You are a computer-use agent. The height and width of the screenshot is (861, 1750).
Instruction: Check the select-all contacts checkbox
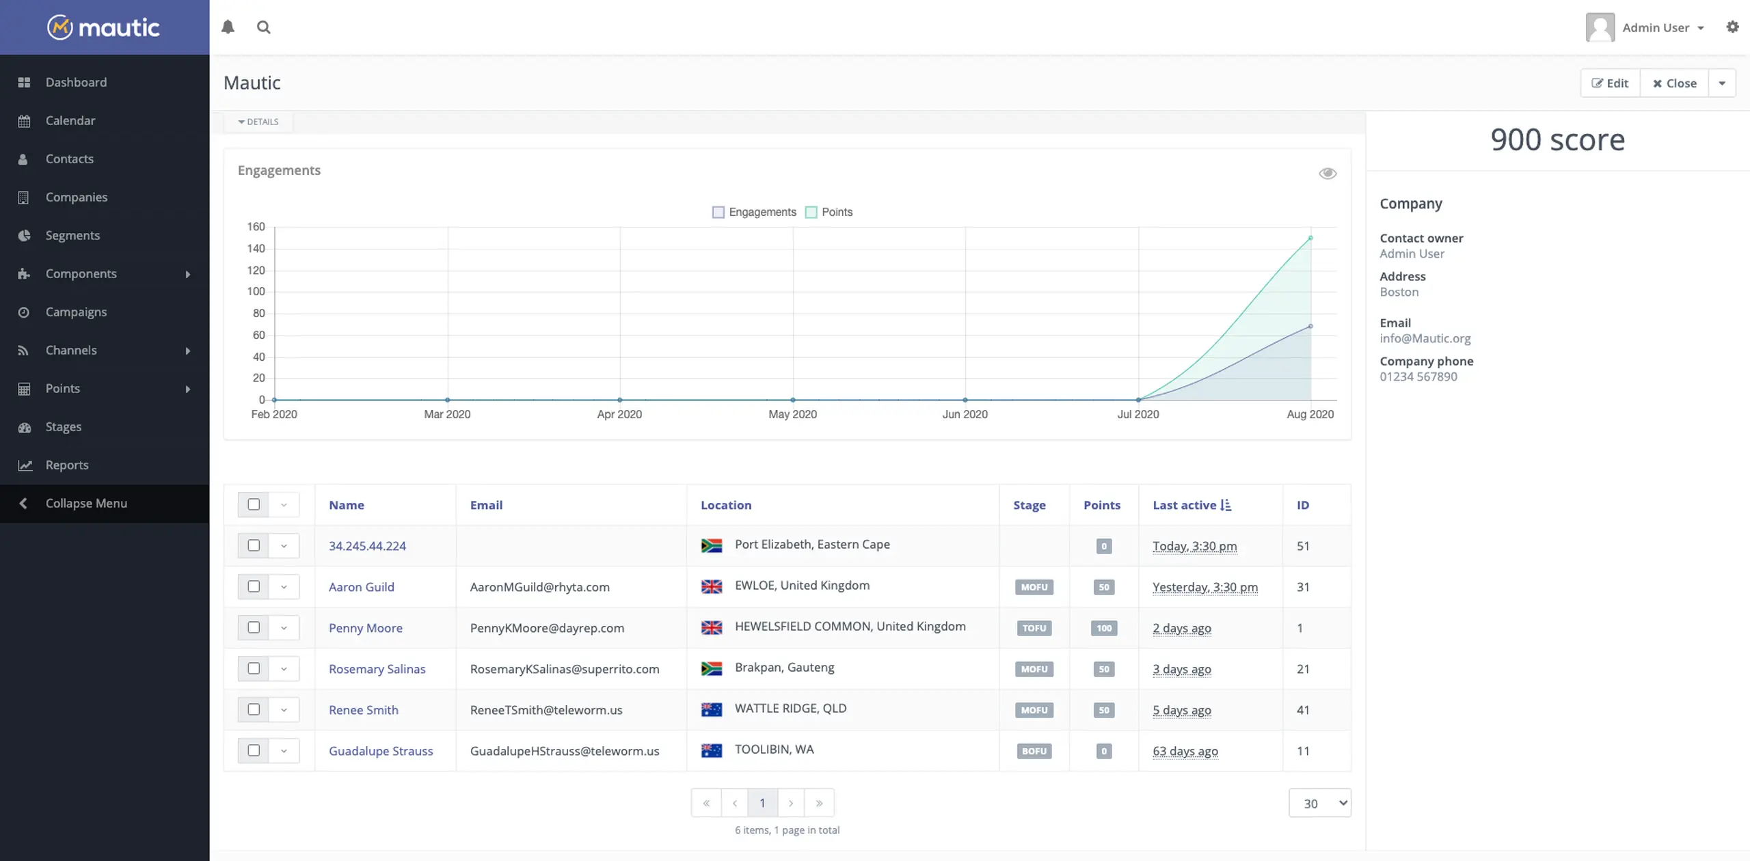click(254, 504)
